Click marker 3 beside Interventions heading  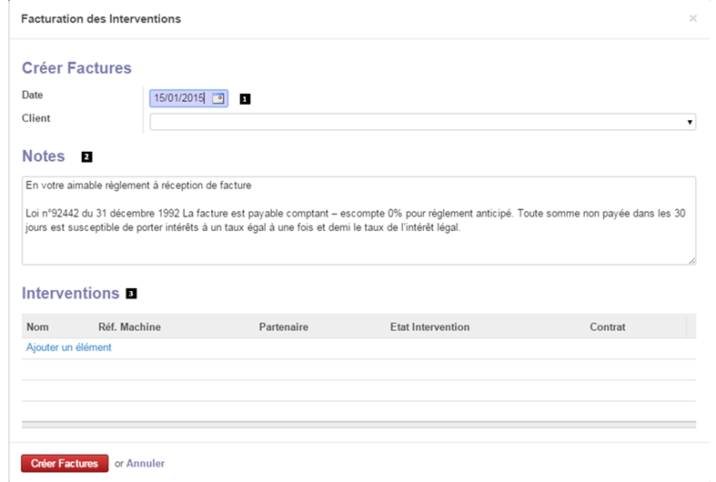pyautogui.click(x=131, y=294)
